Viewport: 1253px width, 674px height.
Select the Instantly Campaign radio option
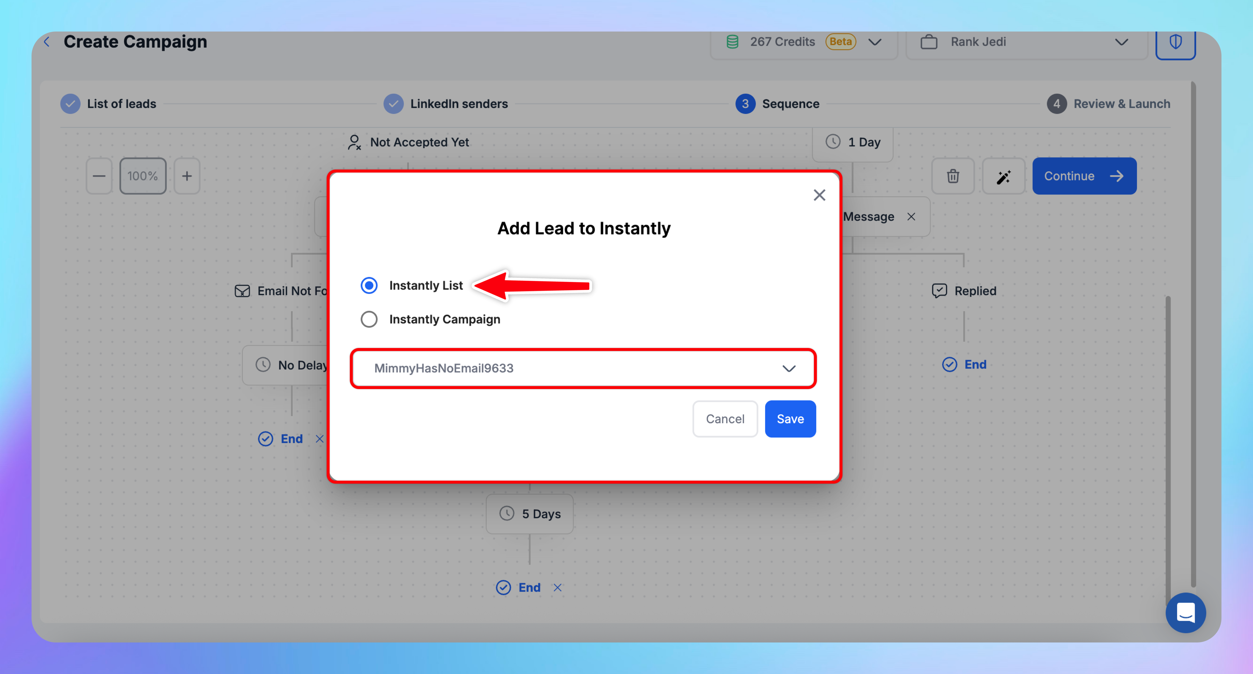point(369,319)
